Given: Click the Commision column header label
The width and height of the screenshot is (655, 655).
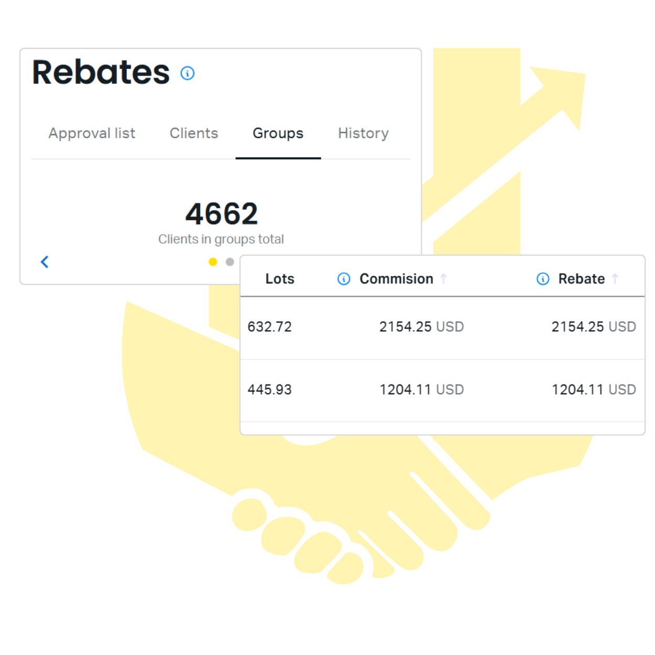Looking at the screenshot, I should [x=396, y=279].
